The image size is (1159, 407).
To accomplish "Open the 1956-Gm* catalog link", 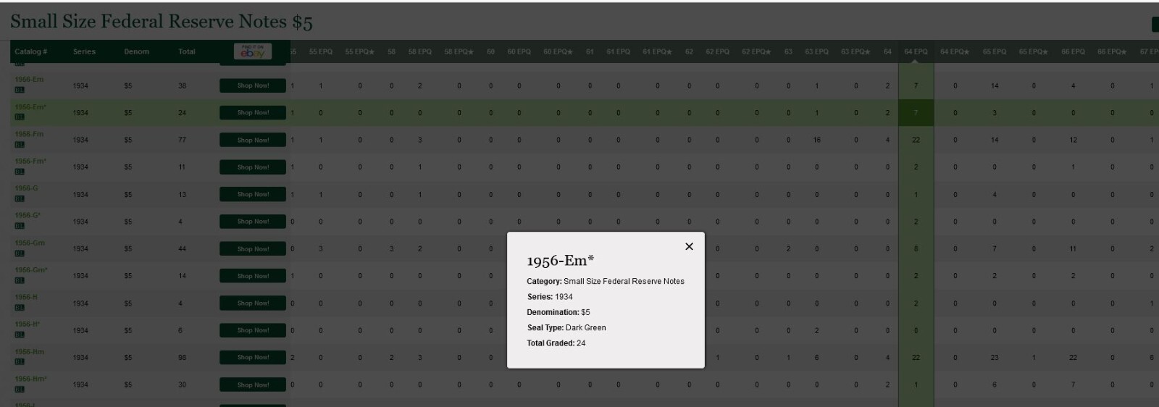I will [x=31, y=270].
